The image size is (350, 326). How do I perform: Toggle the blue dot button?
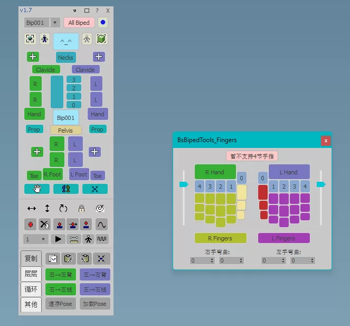(103, 22)
